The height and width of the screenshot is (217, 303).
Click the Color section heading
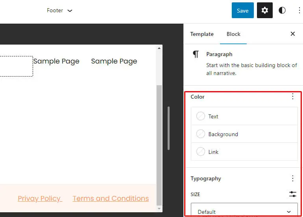(197, 97)
